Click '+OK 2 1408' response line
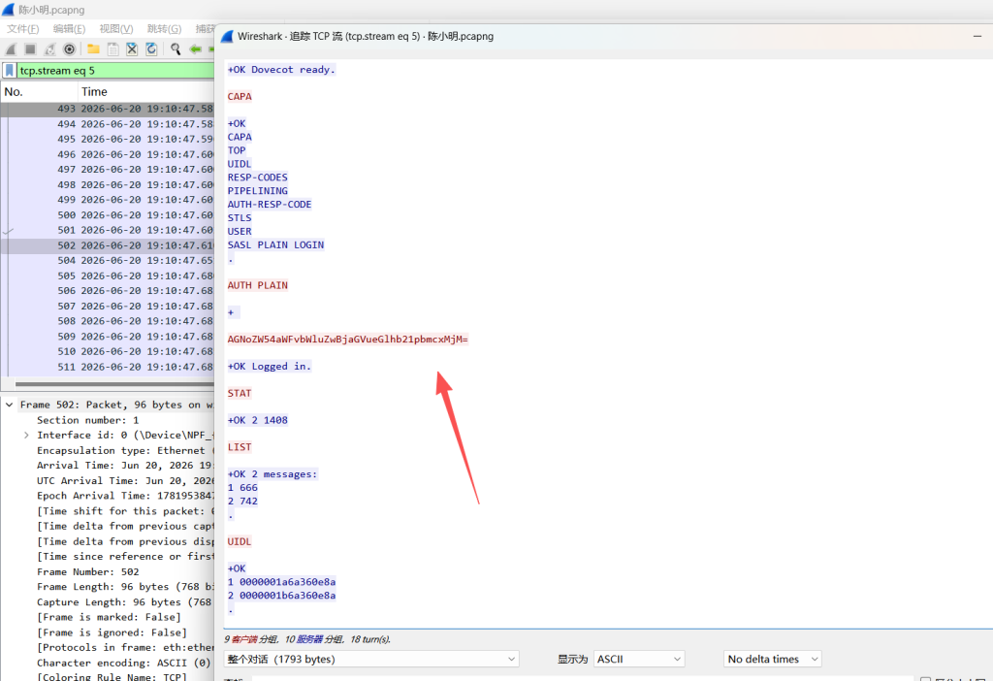The height and width of the screenshot is (681, 993). (x=258, y=420)
